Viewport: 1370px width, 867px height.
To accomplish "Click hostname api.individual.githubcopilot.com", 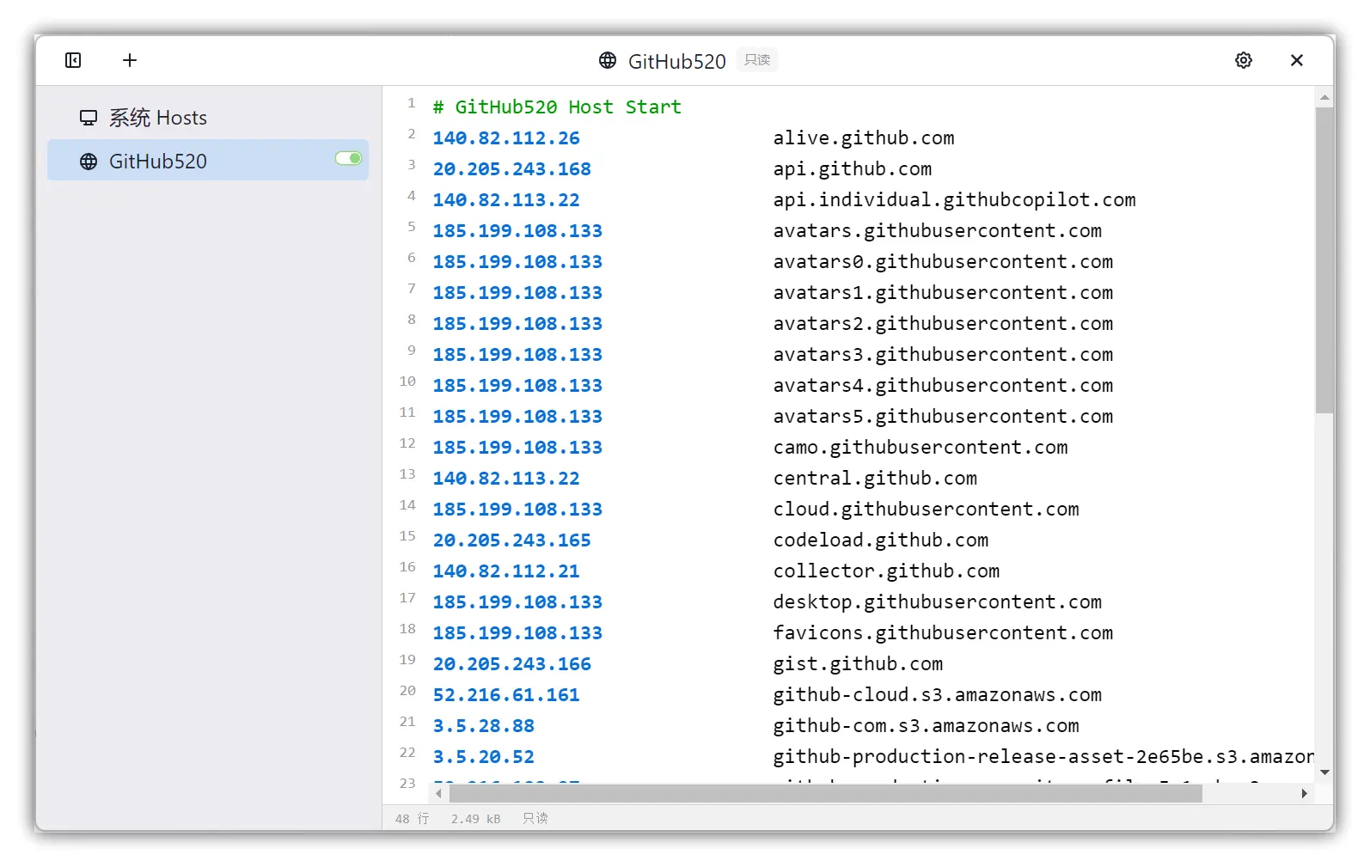I will click(954, 199).
